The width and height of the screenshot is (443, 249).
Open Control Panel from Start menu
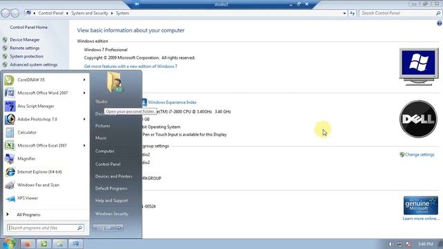click(108, 164)
